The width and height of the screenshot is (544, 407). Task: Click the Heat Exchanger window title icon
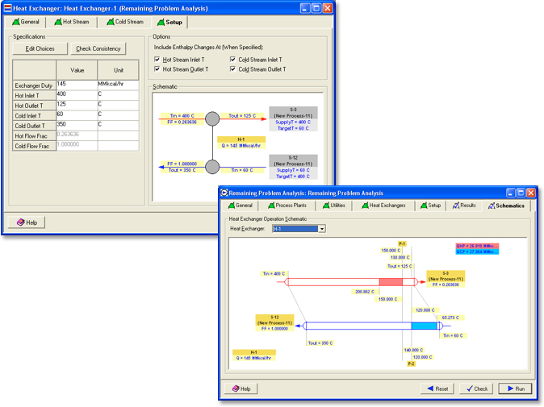coord(7,8)
